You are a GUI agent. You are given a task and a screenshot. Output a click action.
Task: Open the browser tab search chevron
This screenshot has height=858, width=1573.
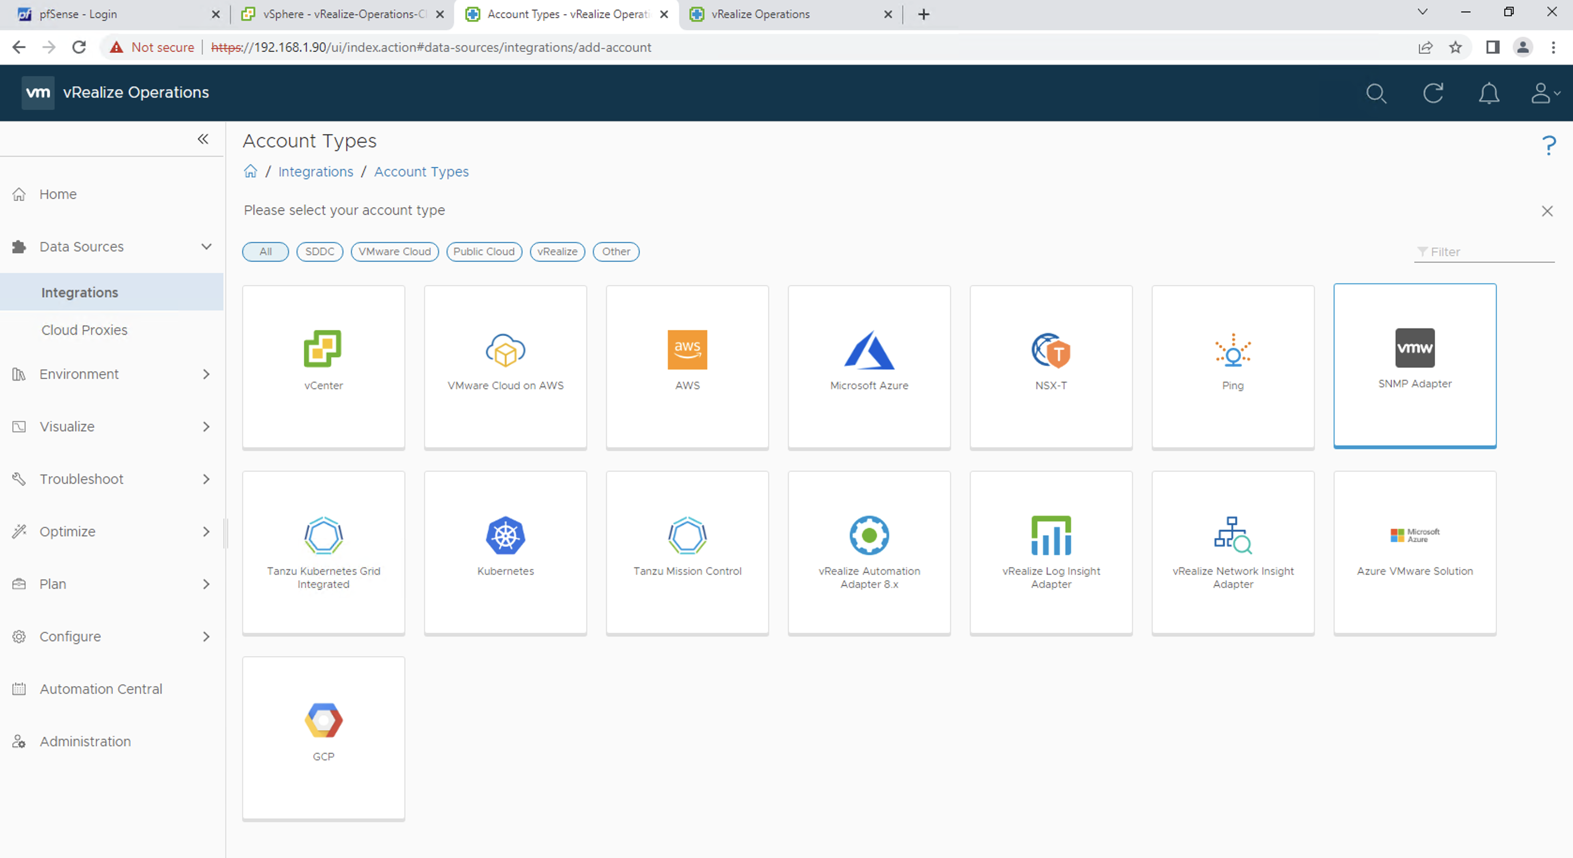pos(1422,12)
